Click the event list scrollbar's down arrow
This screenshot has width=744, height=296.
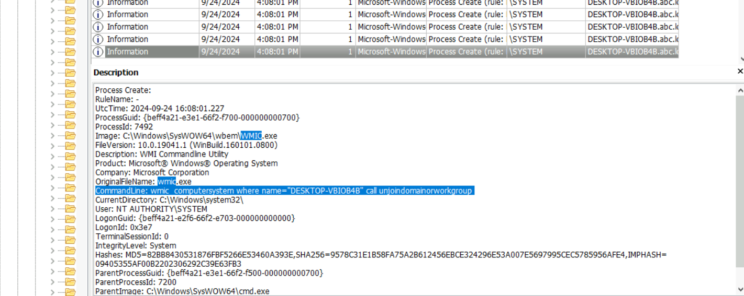click(742, 60)
